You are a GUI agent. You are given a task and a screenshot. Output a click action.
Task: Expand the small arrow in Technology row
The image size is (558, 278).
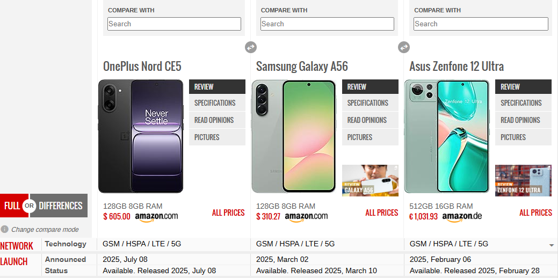[552, 245]
